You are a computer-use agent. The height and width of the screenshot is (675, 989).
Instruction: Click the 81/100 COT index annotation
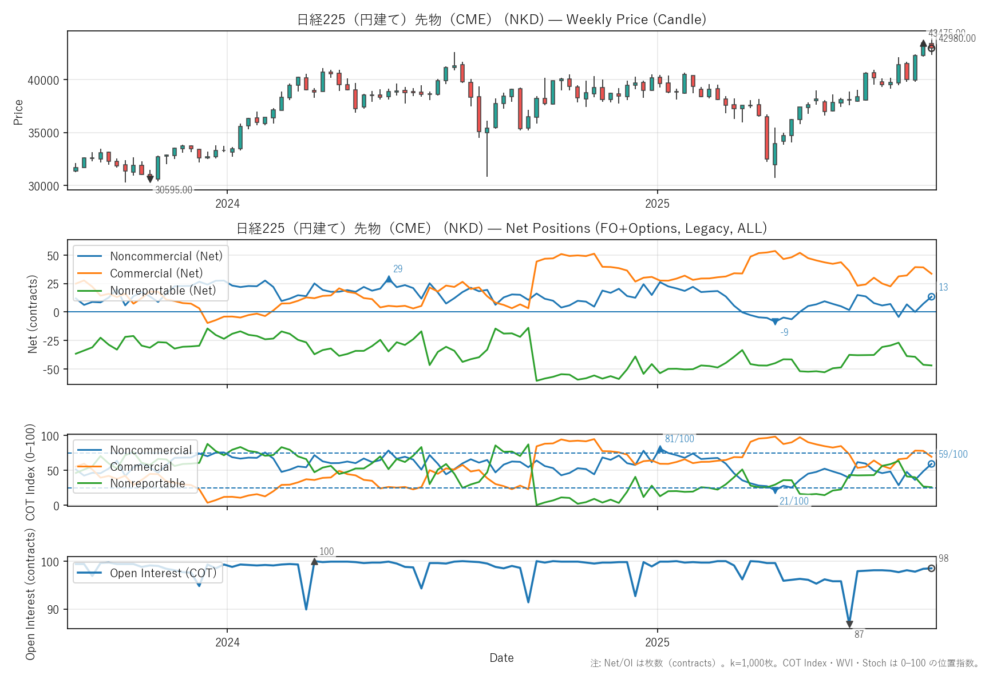(679, 439)
